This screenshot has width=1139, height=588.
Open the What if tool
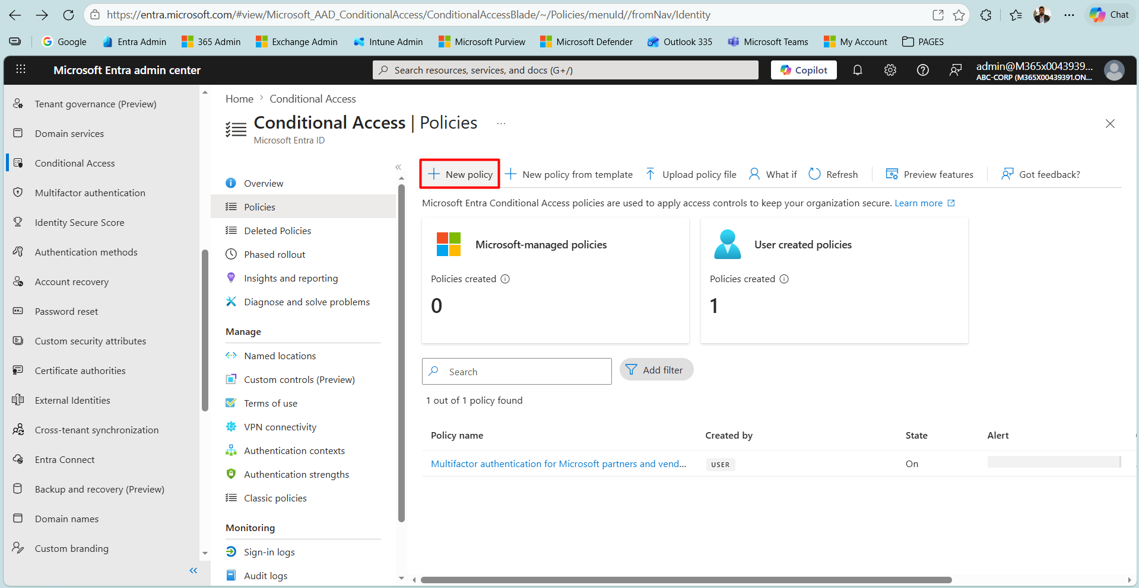tap(773, 174)
